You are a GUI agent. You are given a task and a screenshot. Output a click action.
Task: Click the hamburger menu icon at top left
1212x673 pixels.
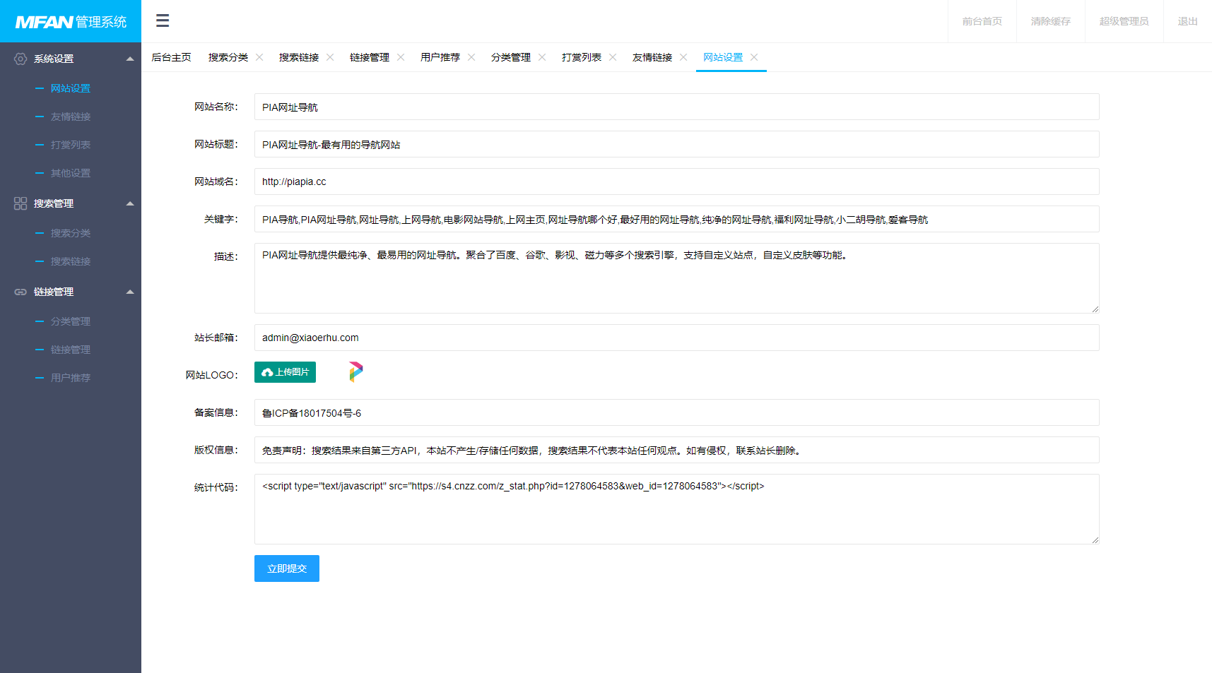point(162,21)
